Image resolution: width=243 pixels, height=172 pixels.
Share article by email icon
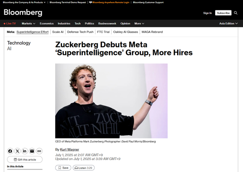[x=32, y=151]
